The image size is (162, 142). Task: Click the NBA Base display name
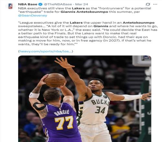point(28,4)
